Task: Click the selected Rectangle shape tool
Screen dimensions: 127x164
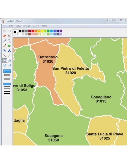Action: click(4, 60)
